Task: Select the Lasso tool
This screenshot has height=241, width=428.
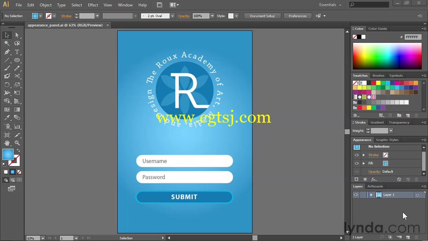Action: pyautogui.click(x=17, y=43)
